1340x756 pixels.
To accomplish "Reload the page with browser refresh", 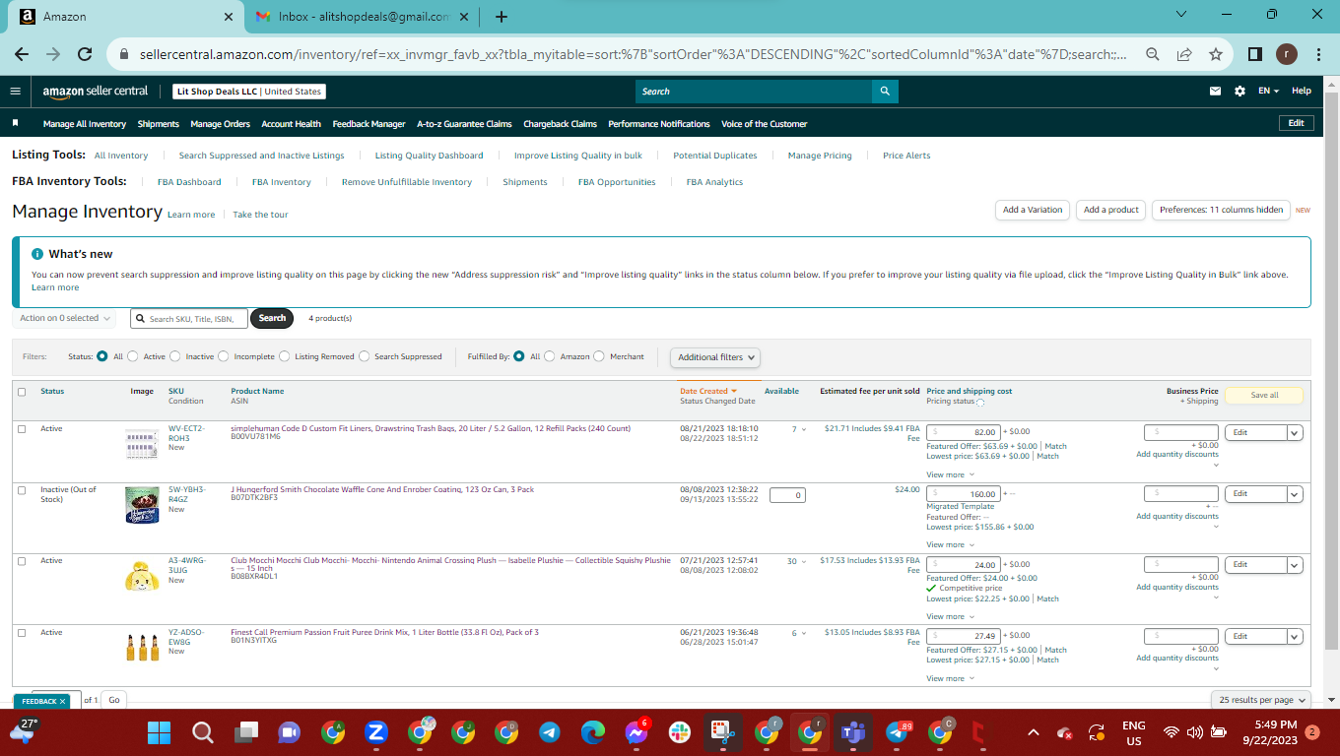I will tap(85, 54).
